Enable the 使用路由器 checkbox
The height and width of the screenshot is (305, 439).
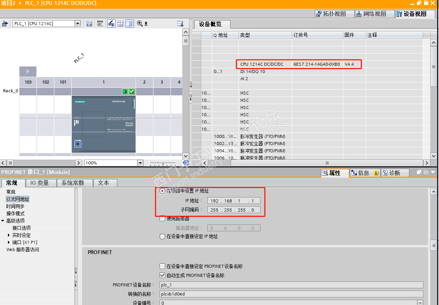[x=162, y=218]
